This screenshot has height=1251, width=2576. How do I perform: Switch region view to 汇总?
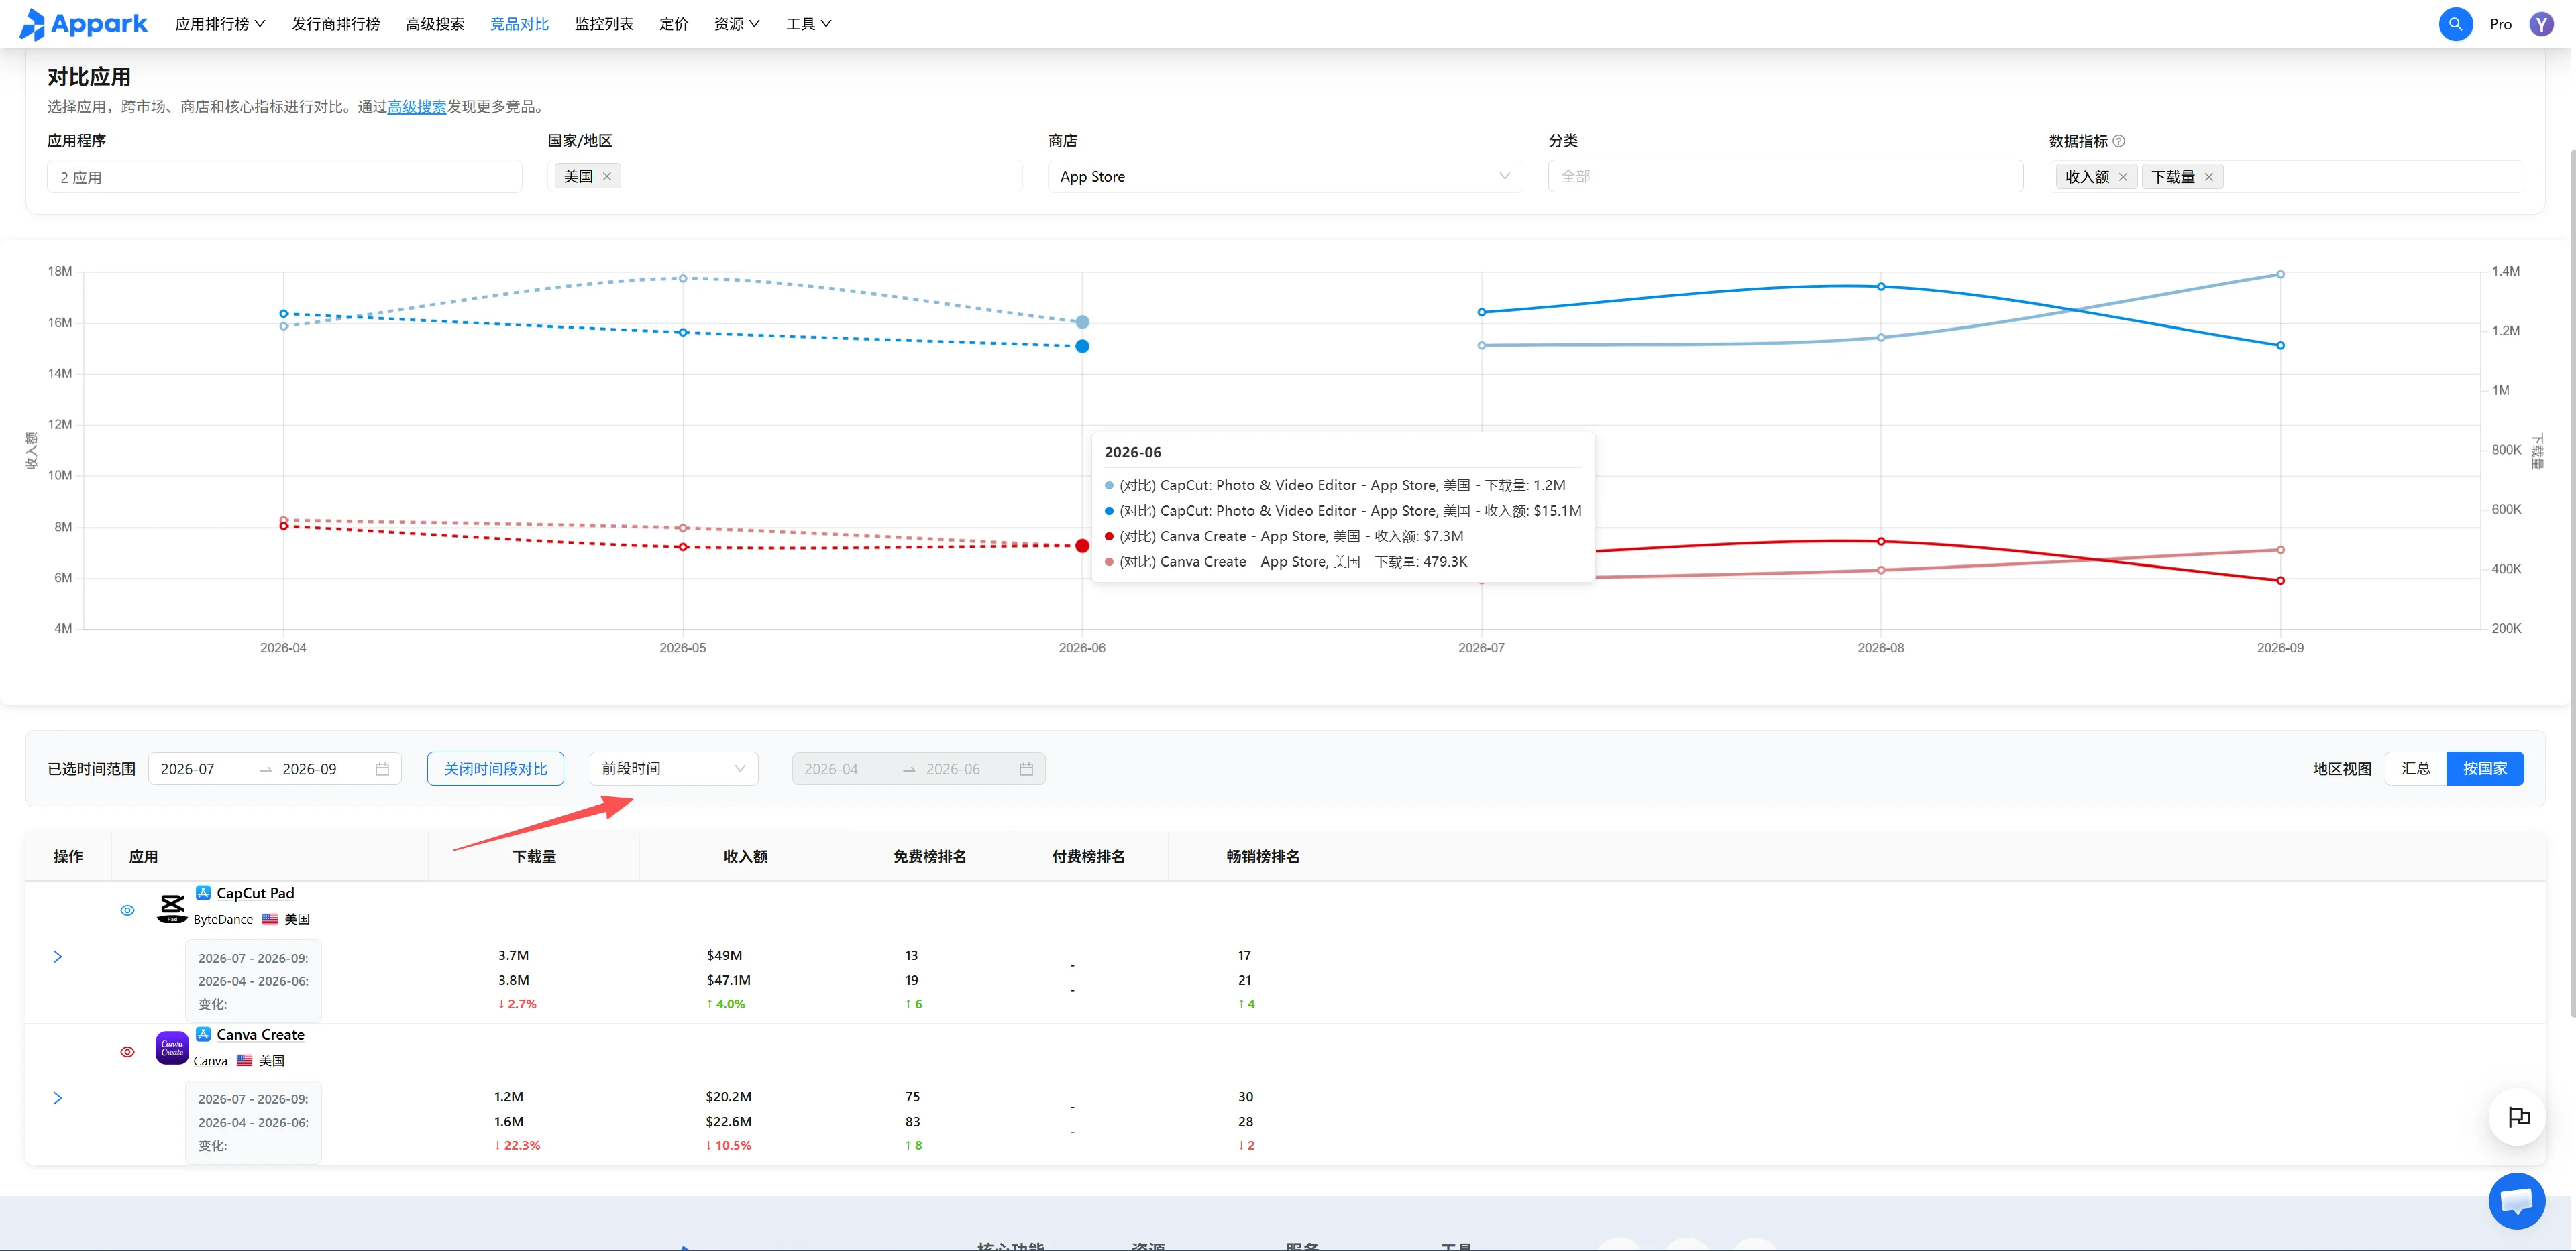click(x=2415, y=768)
